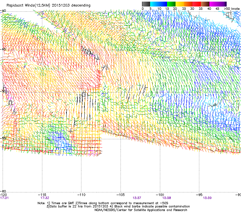Click the "-120" longitude axis label

point(3,195)
